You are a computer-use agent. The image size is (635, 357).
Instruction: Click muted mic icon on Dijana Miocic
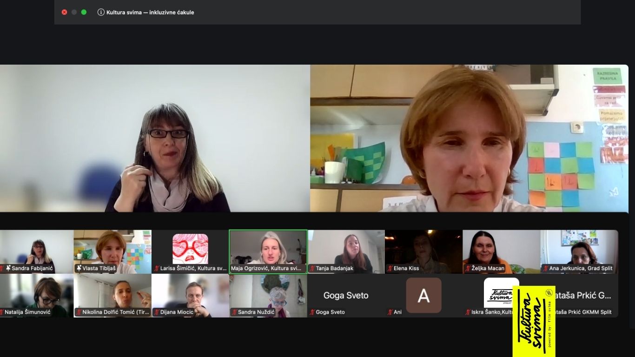click(157, 312)
